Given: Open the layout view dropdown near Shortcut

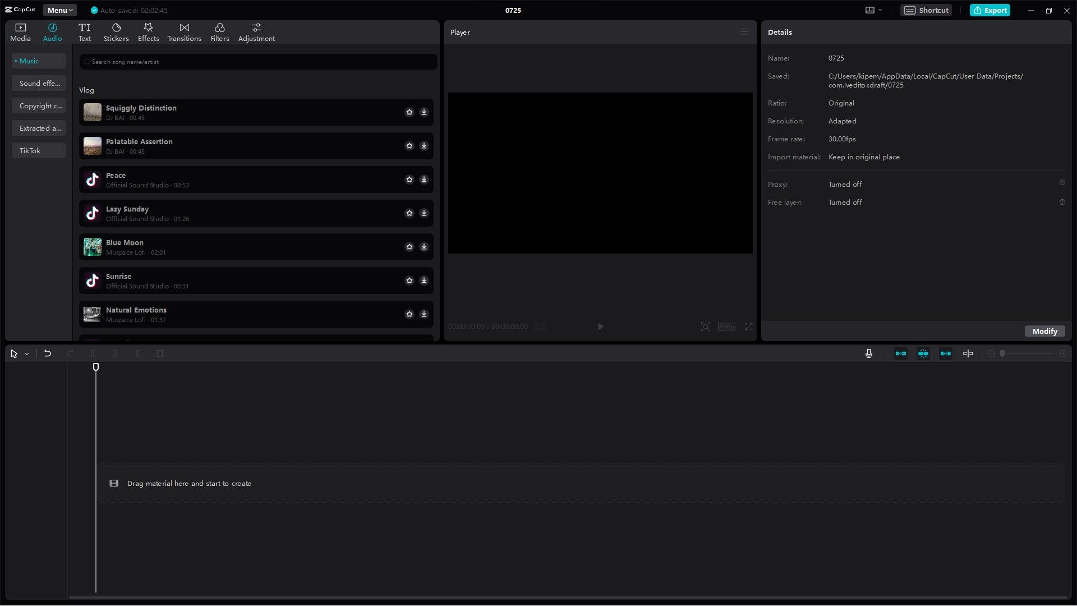Looking at the screenshot, I should 873,10.
